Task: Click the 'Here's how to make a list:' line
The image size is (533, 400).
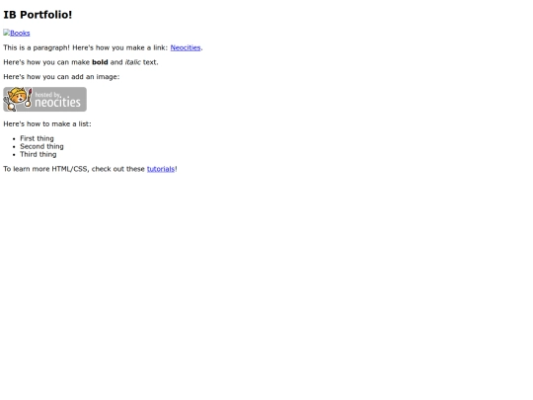Action: (x=47, y=124)
